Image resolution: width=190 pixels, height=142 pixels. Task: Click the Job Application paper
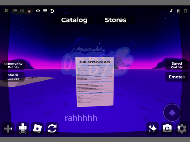[95, 82]
